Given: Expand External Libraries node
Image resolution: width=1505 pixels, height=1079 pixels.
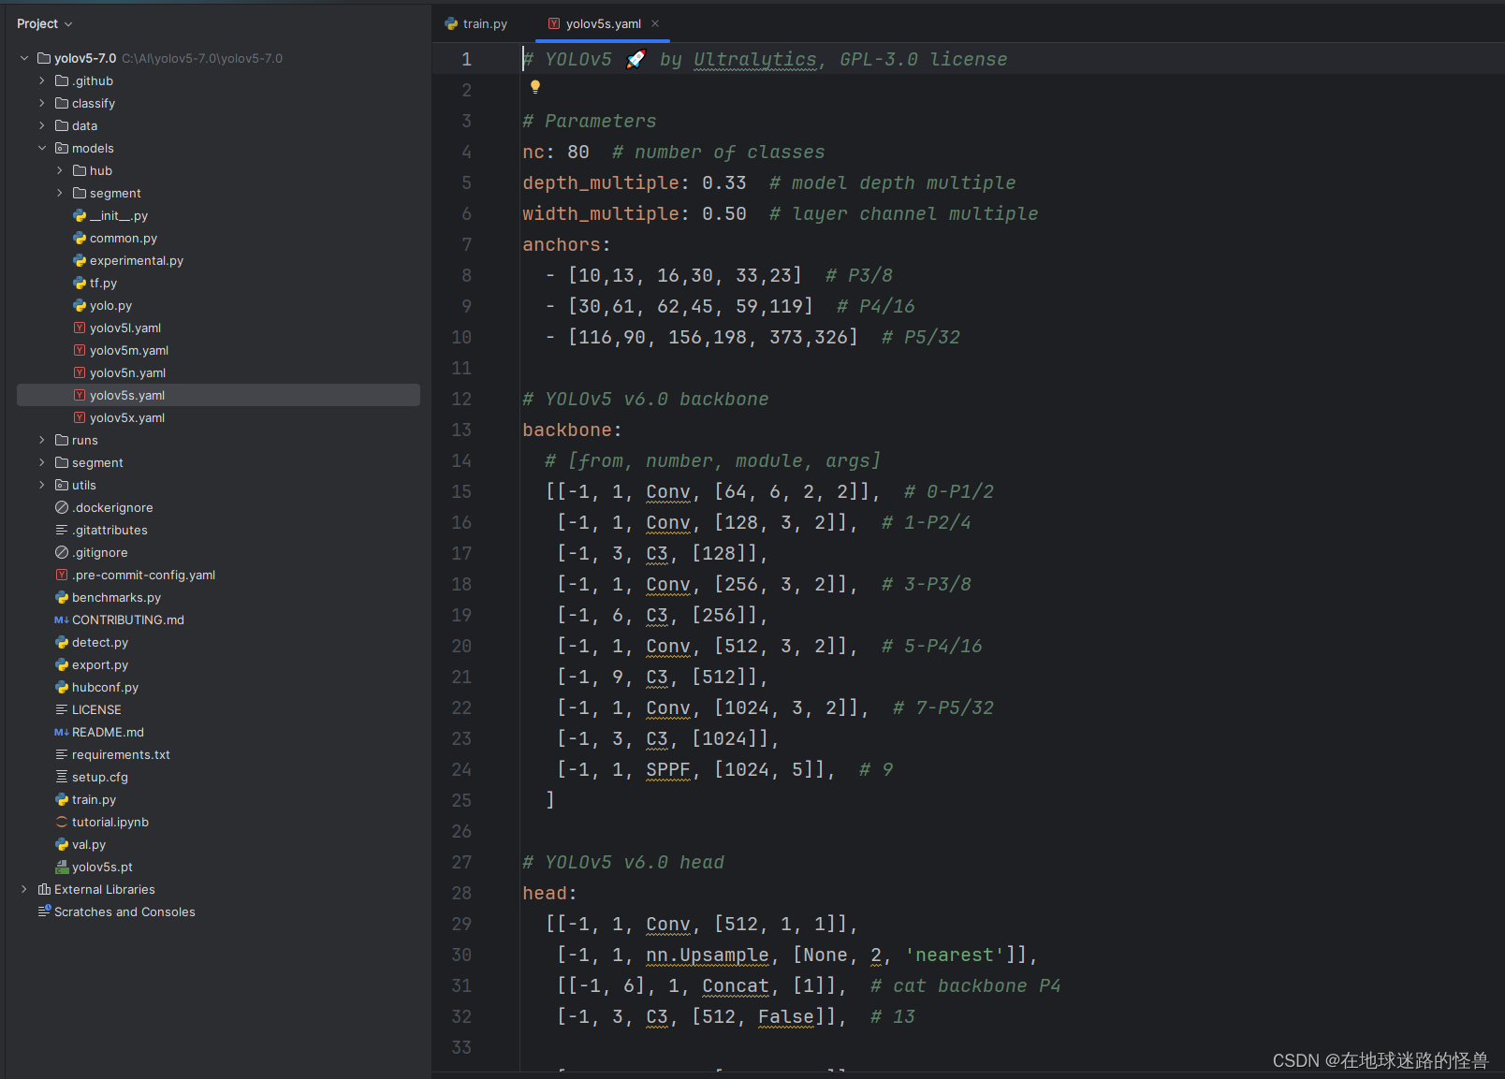Looking at the screenshot, I should (24, 889).
